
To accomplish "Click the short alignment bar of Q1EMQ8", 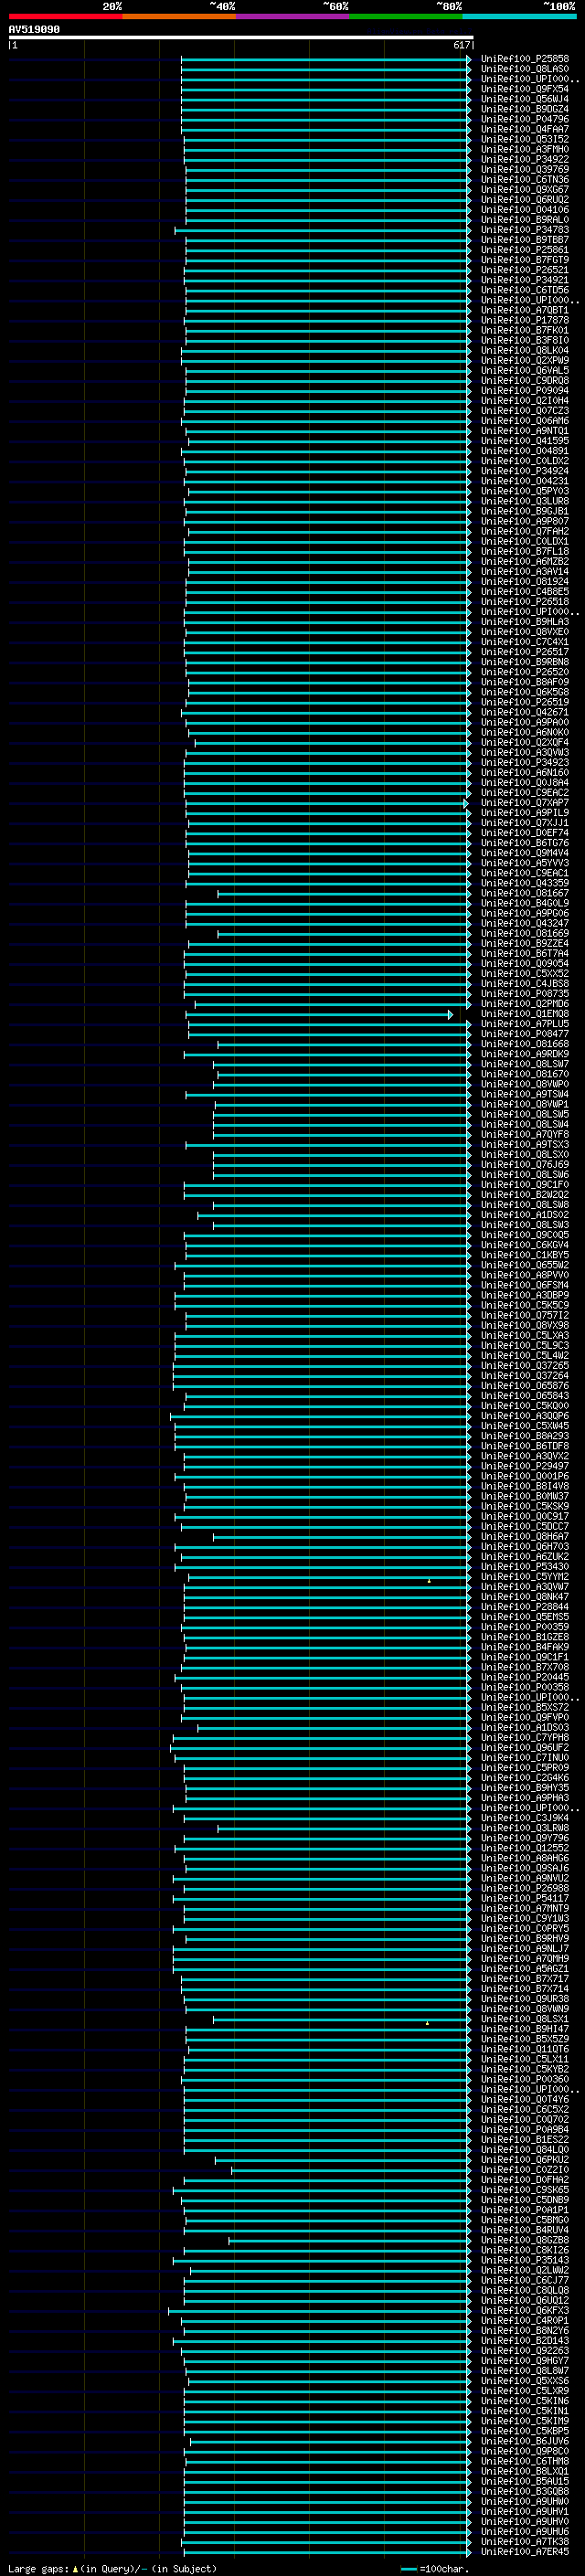I will coord(319,1014).
